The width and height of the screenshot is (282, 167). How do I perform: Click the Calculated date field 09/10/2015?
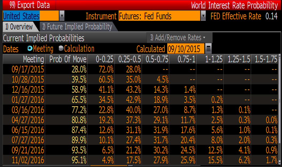click(186, 49)
